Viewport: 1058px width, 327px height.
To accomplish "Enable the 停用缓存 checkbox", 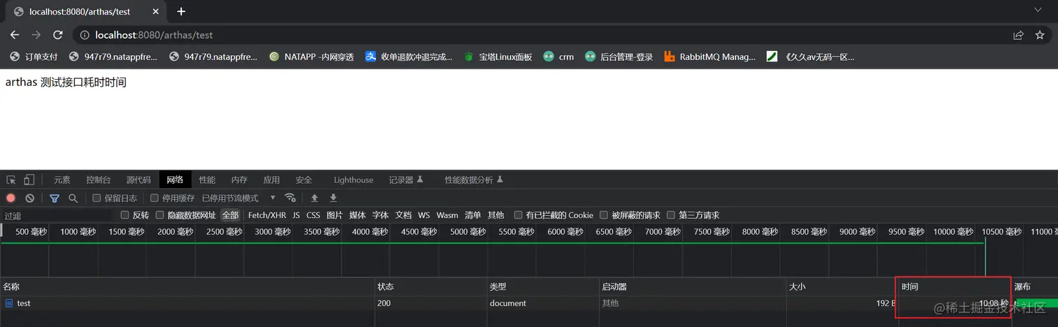I will point(155,198).
